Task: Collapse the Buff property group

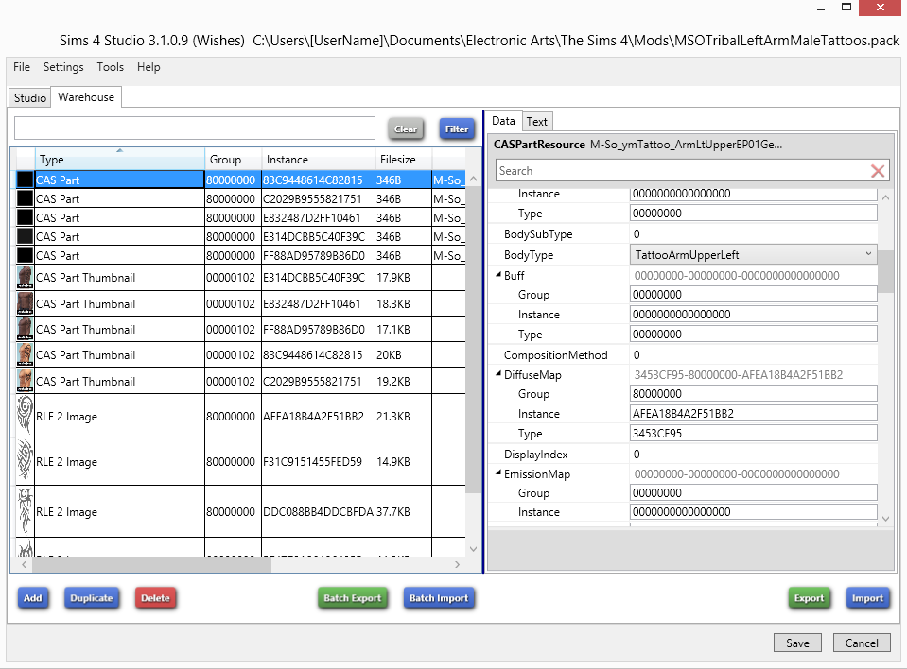Action: click(498, 275)
